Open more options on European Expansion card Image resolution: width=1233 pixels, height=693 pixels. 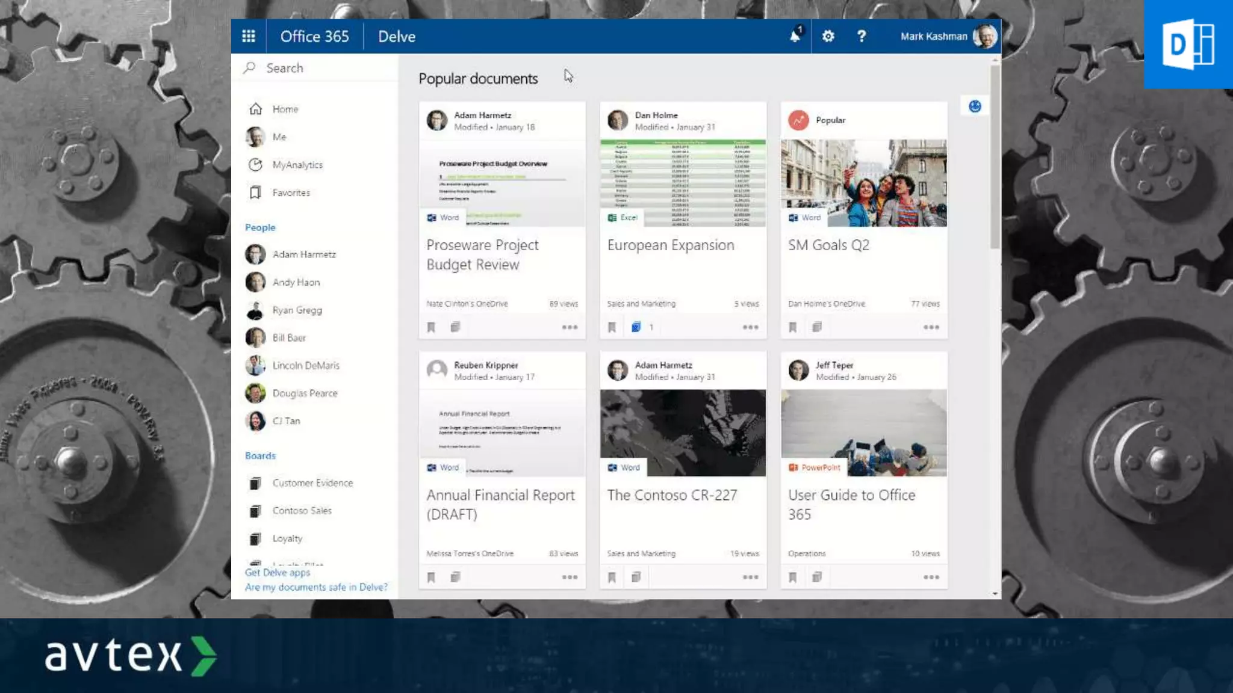coord(750,327)
